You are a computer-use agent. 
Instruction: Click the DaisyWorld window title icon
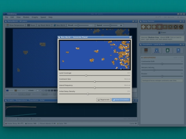click(6, 21)
